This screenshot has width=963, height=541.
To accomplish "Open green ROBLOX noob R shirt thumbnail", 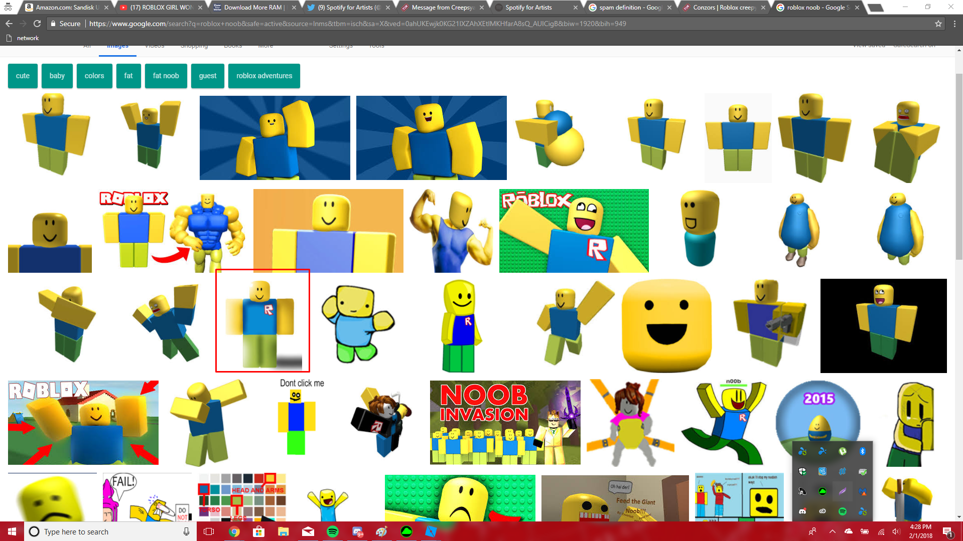I will pos(574,231).
